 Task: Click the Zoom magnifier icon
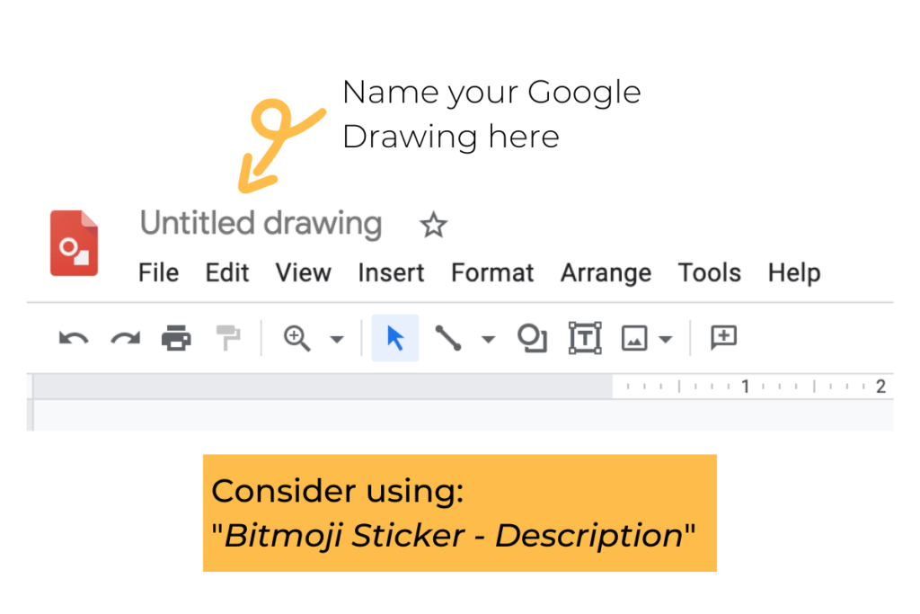coord(296,338)
